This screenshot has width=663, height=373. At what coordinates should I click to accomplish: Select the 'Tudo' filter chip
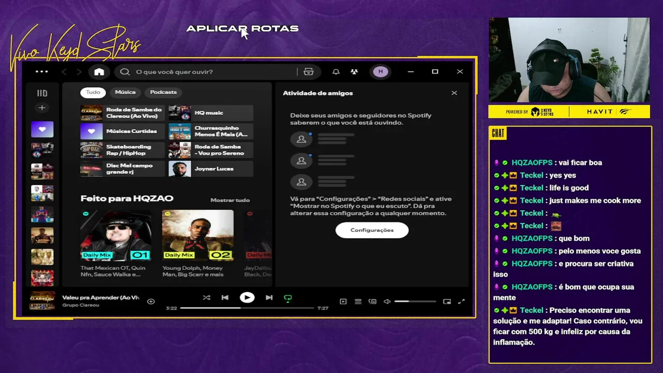93,92
